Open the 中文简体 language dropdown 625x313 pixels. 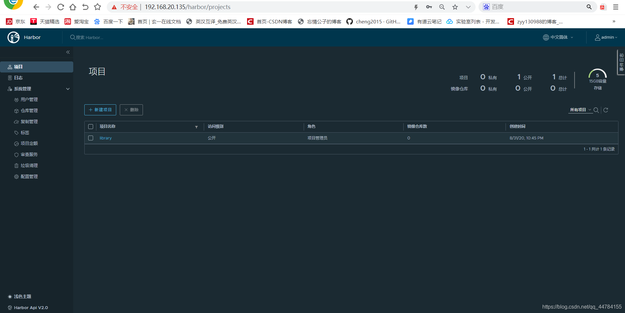pyautogui.click(x=558, y=37)
